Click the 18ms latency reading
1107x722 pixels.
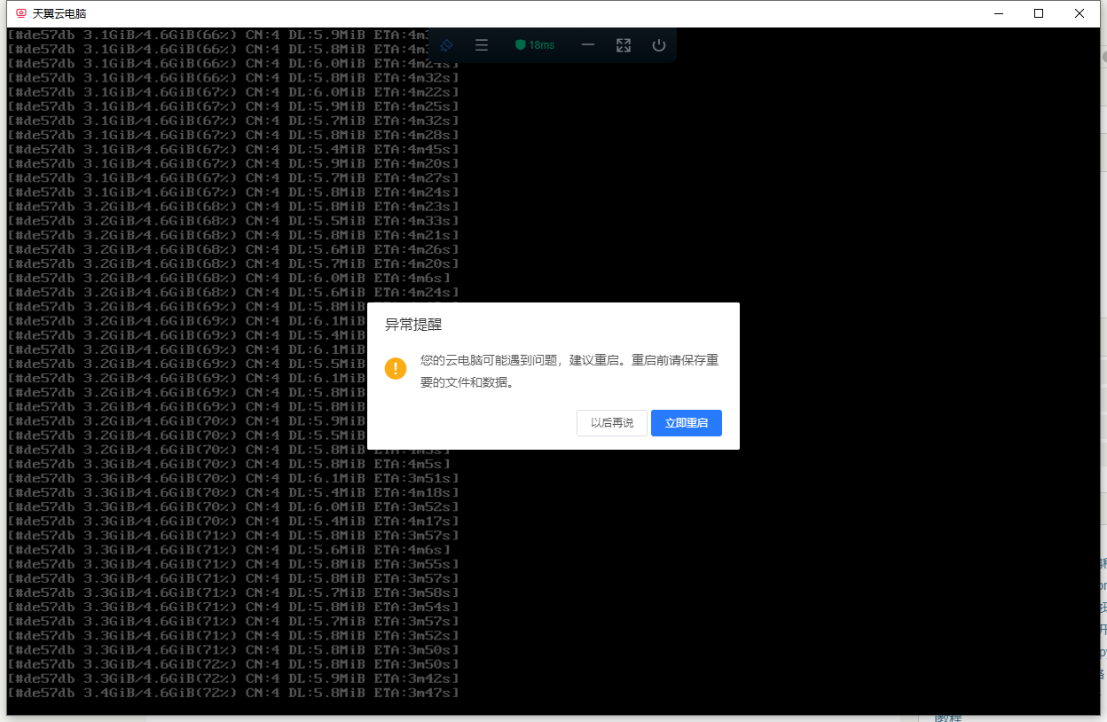pos(542,45)
